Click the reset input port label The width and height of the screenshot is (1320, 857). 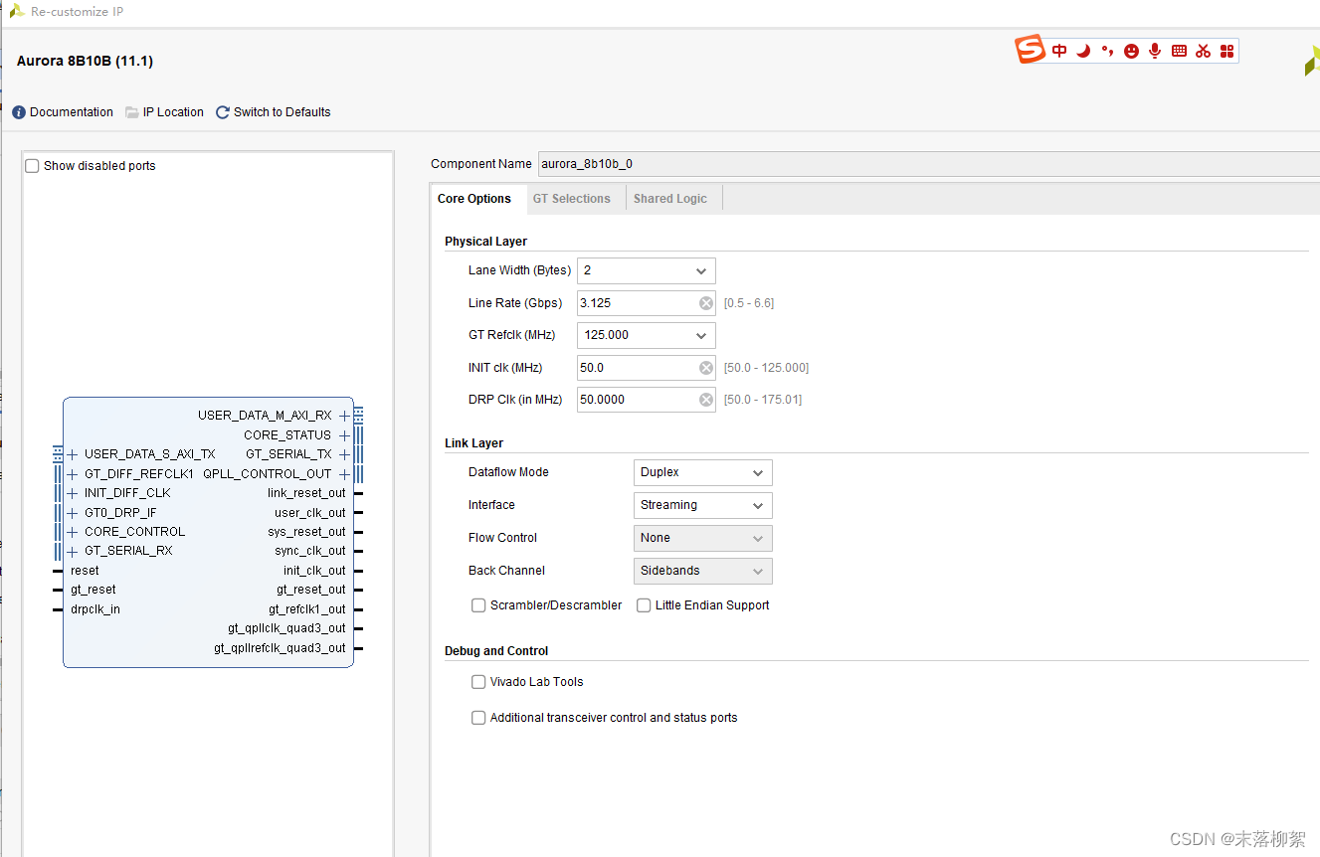coord(85,571)
